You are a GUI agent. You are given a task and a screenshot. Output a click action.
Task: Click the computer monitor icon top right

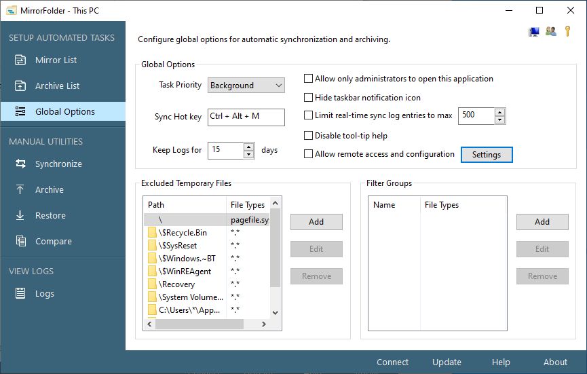tap(534, 32)
